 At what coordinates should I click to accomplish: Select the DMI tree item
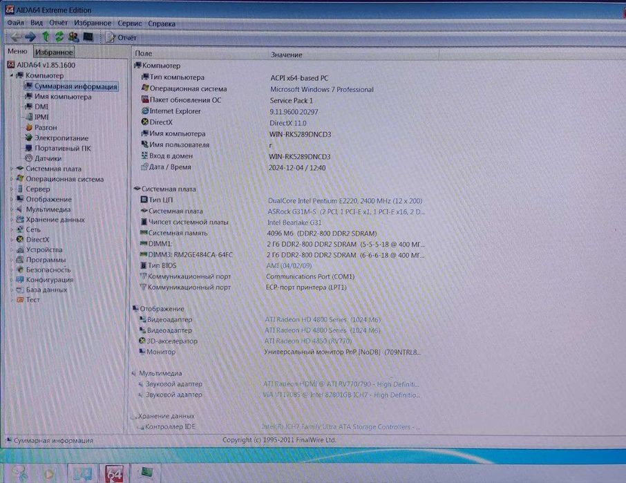pos(37,106)
